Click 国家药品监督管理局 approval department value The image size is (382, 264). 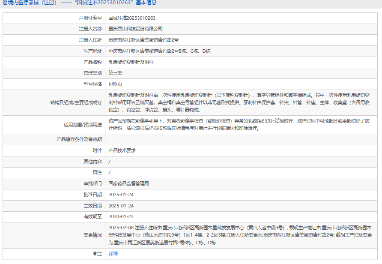[x=128, y=183]
